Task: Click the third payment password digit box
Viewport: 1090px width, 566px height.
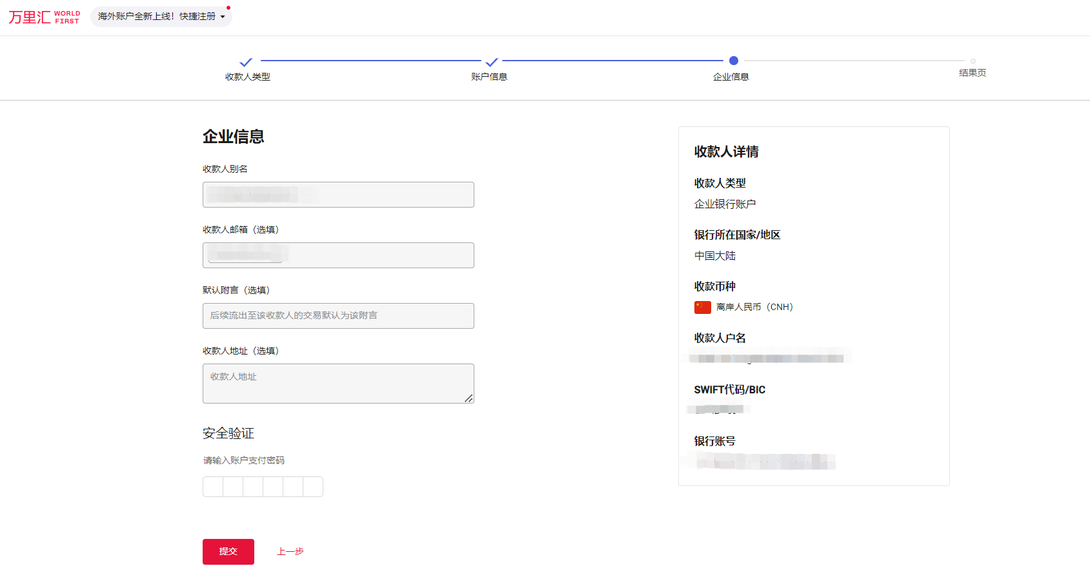Action: tap(253, 487)
